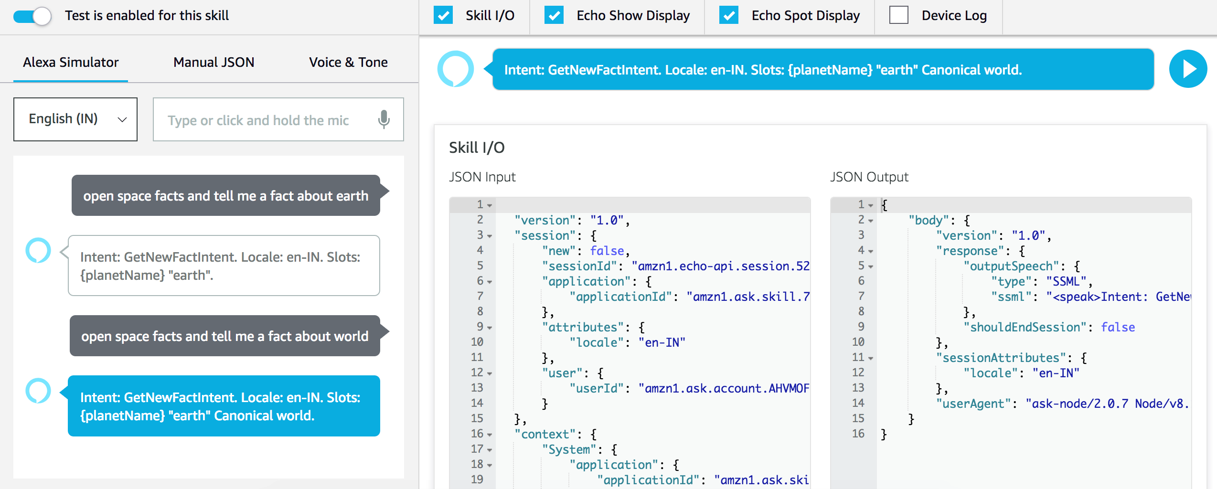Switch to the Manual JSON tab
Screen dimensions: 1217x489
[214, 62]
